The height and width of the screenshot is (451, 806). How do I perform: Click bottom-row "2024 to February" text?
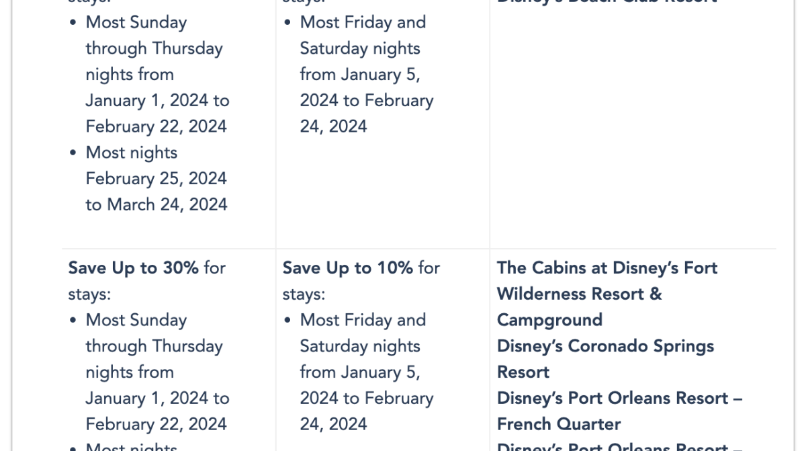click(x=367, y=398)
